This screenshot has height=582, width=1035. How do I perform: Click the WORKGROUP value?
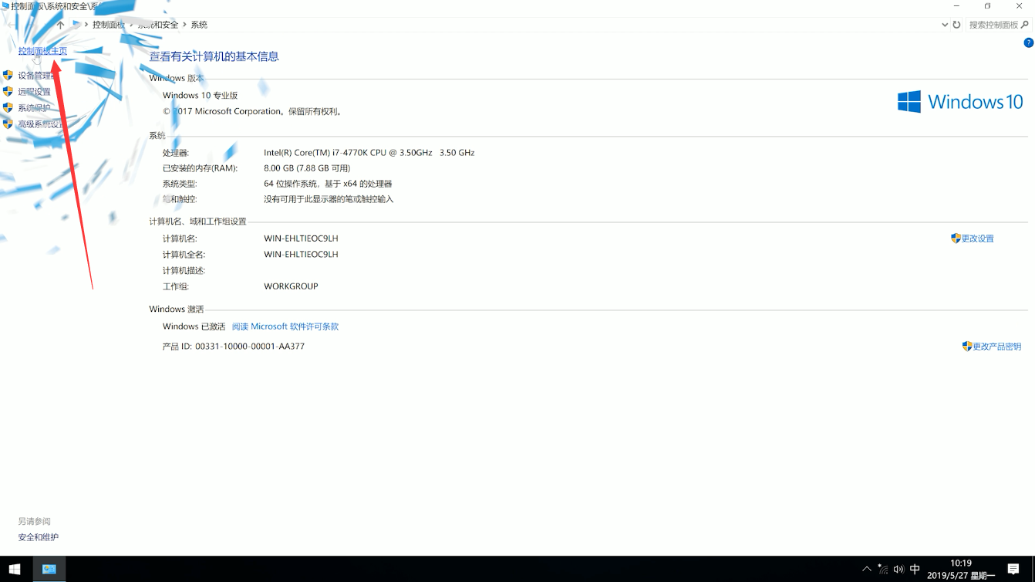pos(291,286)
